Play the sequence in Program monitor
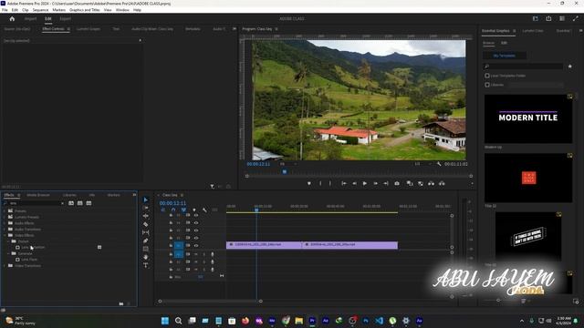Image resolution: width=584 pixels, height=328 pixels. (365, 183)
